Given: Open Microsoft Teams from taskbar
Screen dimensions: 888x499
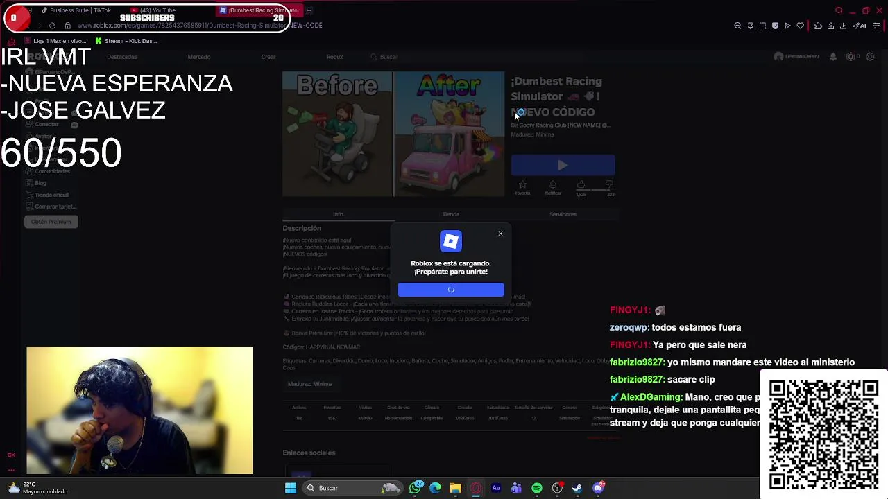Looking at the screenshot, I should [x=516, y=488].
